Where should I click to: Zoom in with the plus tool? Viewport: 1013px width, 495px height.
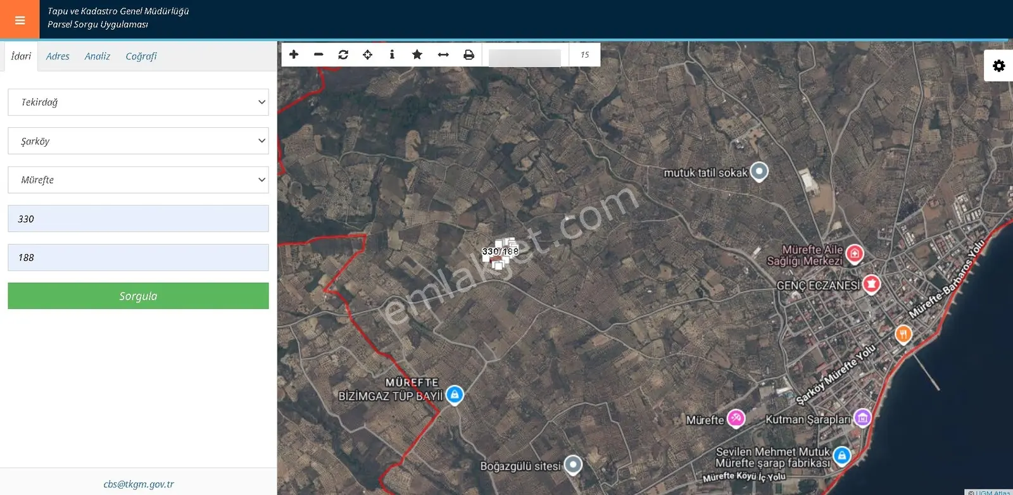click(294, 54)
